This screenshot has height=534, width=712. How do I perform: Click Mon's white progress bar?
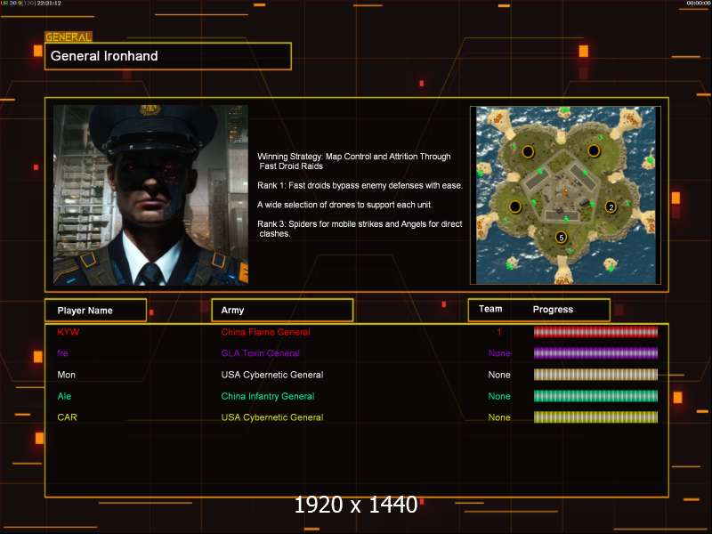pyautogui.click(x=595, y=375)
